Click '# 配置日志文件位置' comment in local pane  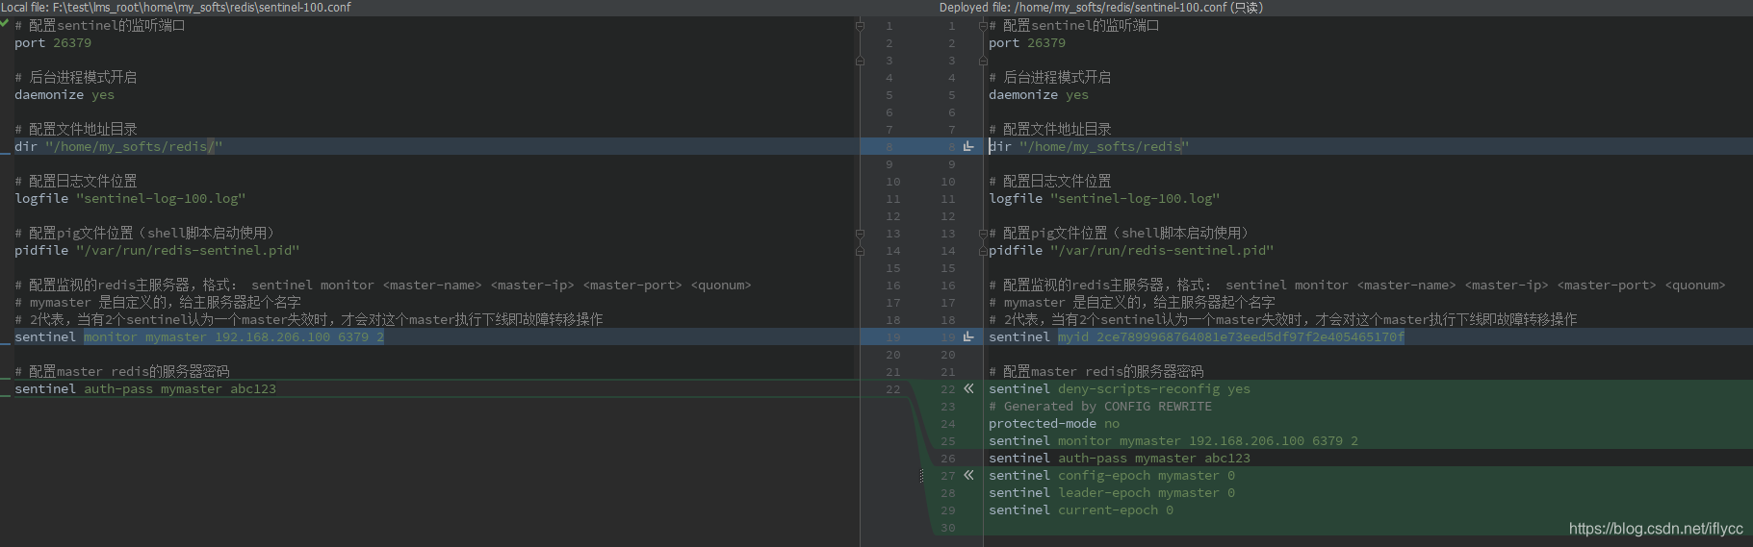point(76,182)
